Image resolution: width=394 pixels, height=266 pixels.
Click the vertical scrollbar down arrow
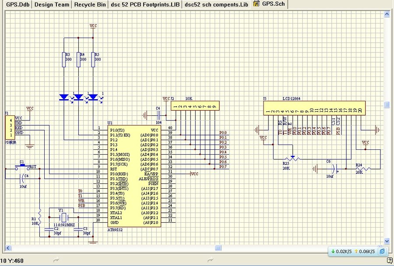pyautogui.click(x=387, y=241)
